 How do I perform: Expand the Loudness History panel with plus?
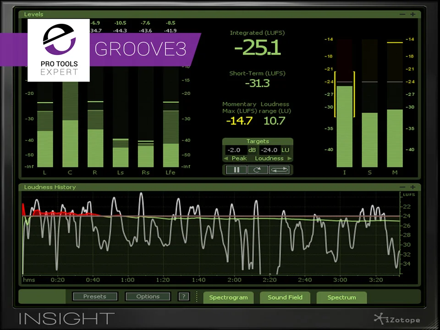412,187
